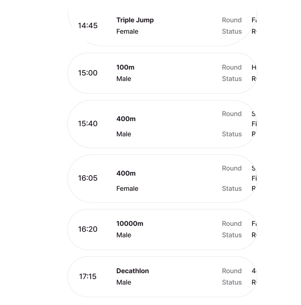
Task: Click the 16:20 start time
Action: (x=88, y=229)
